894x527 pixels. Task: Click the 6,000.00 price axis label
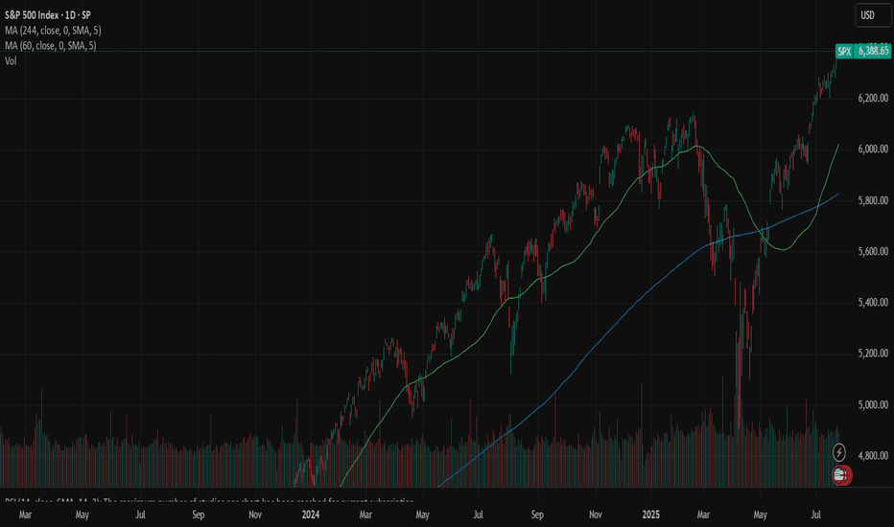(x=873, y=149)
